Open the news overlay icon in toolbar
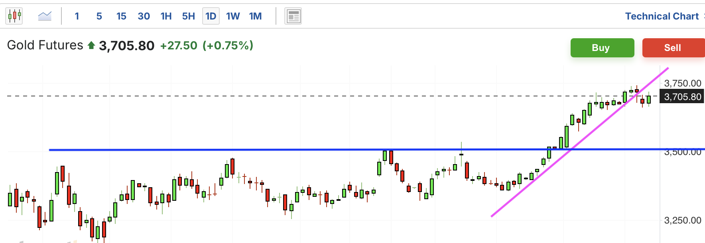This screenshot has height=243, width=705. click(293, 16)
